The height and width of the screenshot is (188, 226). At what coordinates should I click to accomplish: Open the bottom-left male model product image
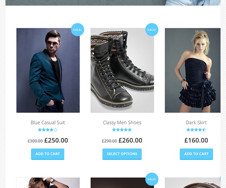pos(48,183)
